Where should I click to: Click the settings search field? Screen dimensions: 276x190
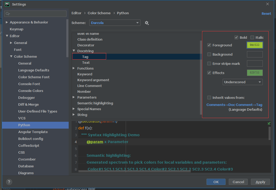pyautogui.click(x=35, y=14)
